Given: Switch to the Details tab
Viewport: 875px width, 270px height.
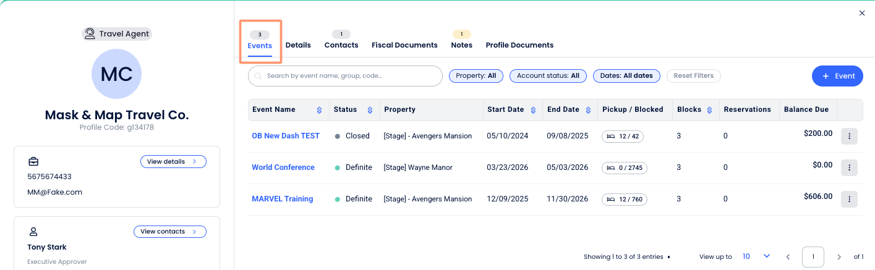Looking at the screenshot, I should click(298, 45).
